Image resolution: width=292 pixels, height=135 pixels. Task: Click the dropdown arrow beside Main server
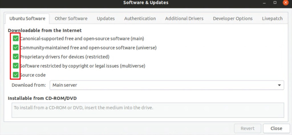click(279, 85)
